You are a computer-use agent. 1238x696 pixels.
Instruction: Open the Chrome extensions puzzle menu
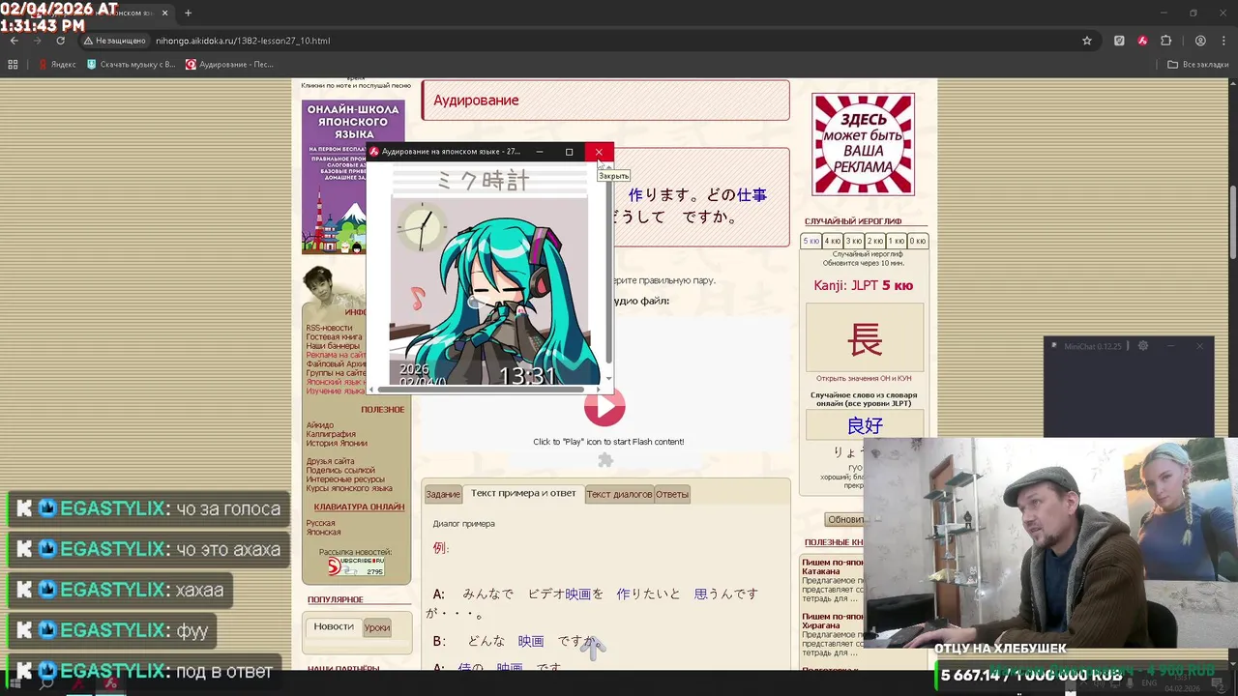pyautogui.click(x=1165, y=41)
